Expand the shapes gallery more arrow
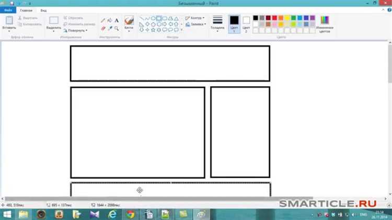This screenshot has height=220, width=392. click(181, 30)
